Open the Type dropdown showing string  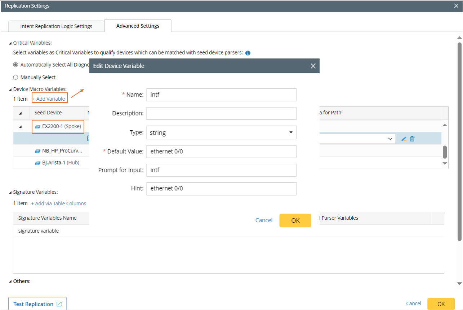click(221, 132)
